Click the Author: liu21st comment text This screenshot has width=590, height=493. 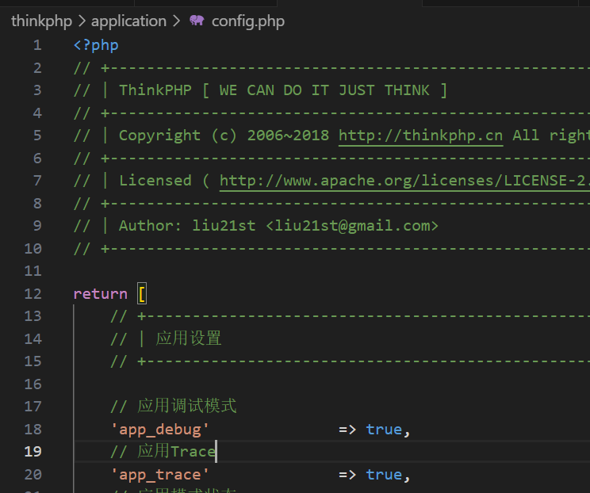(x=187, y=226)
